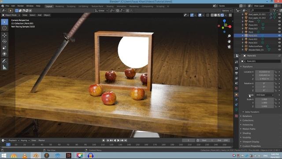
Task: Click the viewport navigation axis gizmo
Action: coord(224,26)
